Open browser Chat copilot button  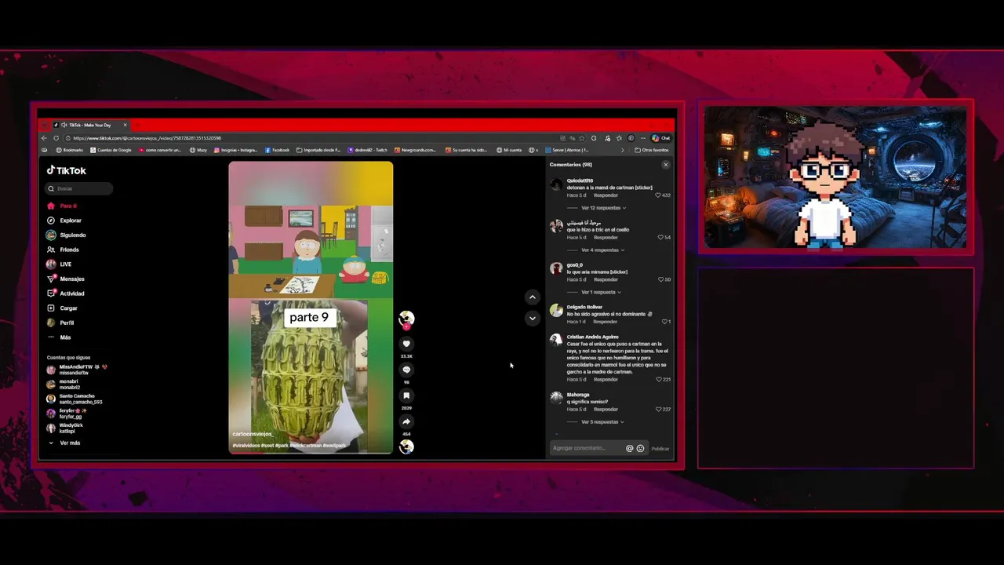coord(660,138)
